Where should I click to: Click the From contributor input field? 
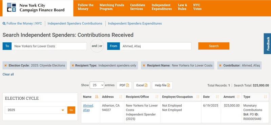click(155, 46)
